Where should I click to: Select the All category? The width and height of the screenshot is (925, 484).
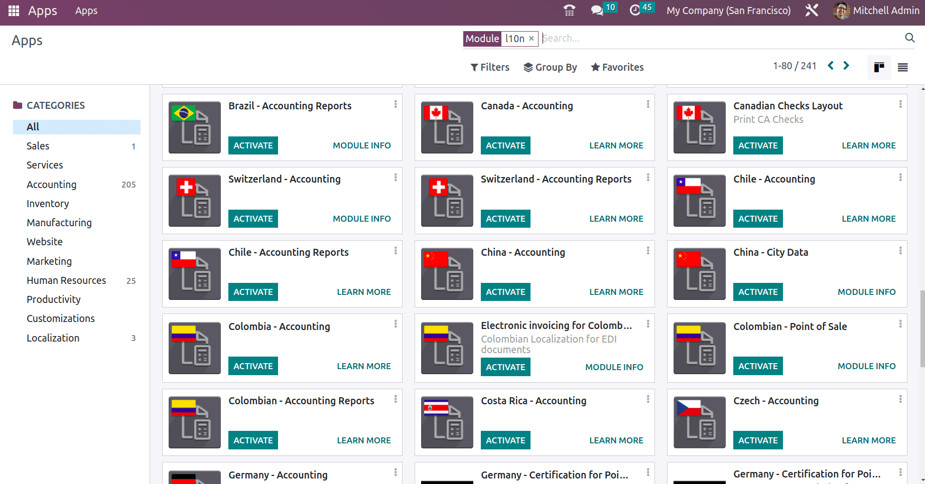click(77, 127)
